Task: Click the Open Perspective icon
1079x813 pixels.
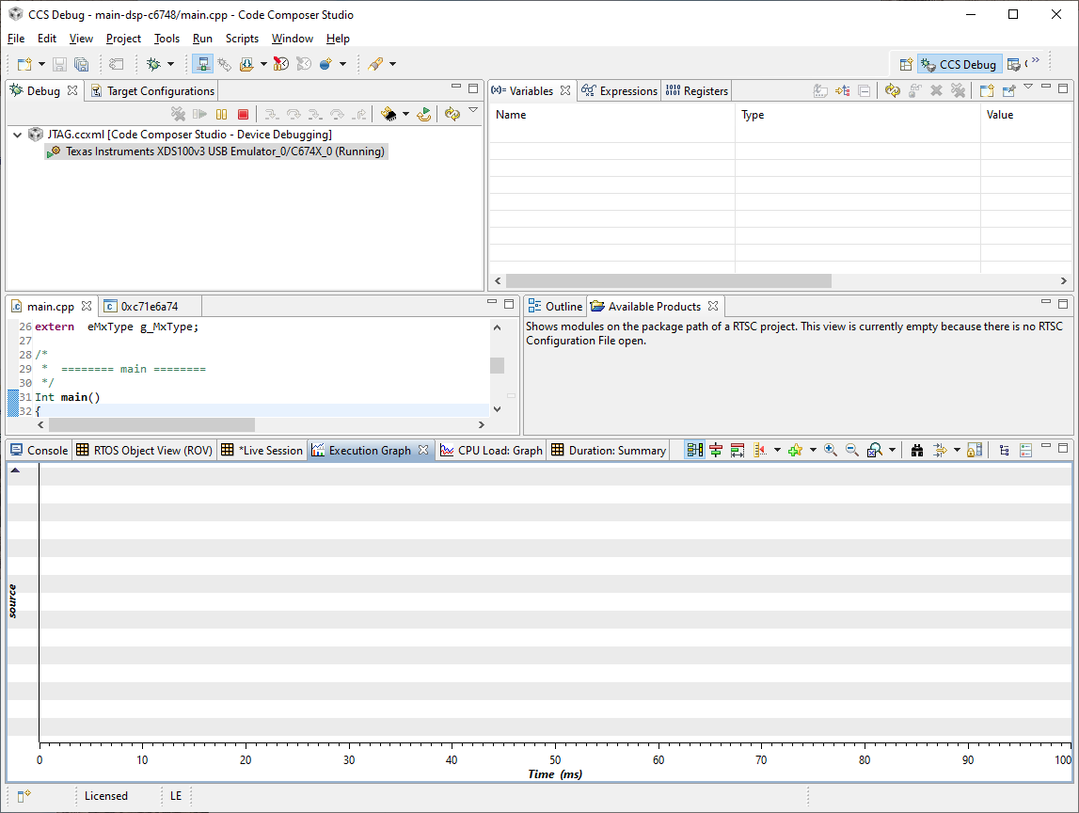Action: click(906, 64)
